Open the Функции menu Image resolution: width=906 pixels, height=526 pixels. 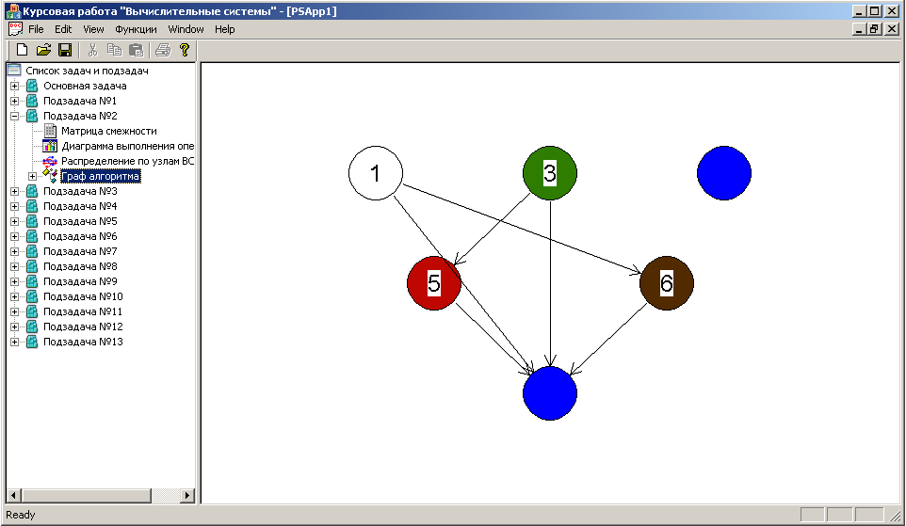tap(136, 29)
